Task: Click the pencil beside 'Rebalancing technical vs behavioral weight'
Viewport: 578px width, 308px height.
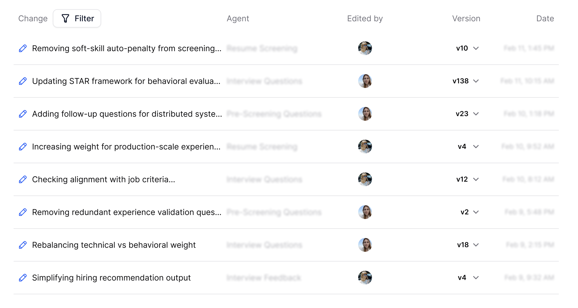Action: (x=23, y=245)
